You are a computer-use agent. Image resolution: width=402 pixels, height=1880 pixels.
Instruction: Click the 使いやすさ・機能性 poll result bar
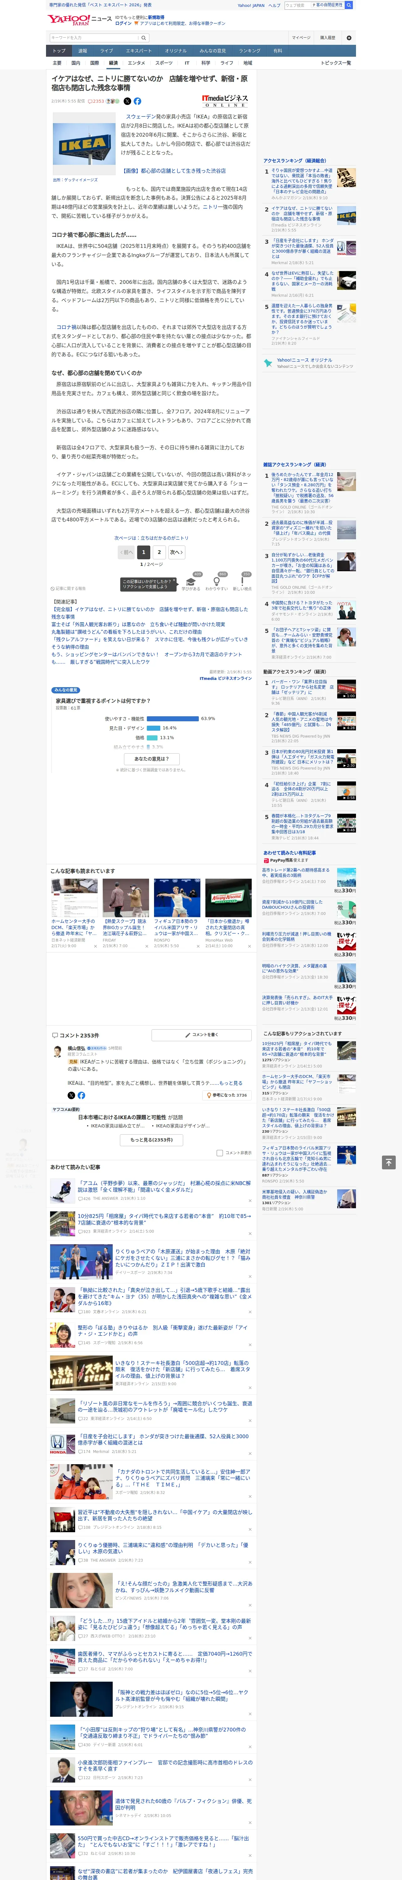[x=173, y=719]
